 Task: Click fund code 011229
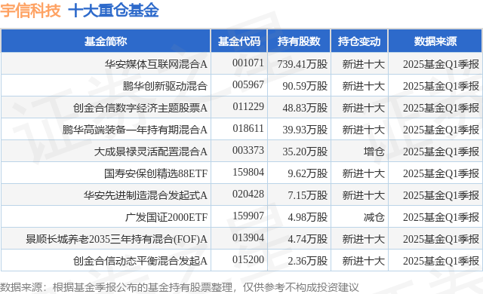(248, 107)
